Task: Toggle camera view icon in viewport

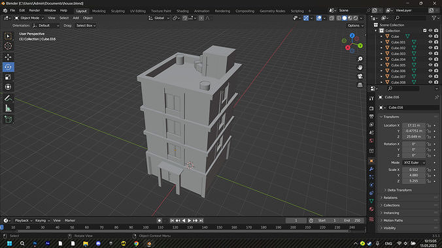Action: pos(360,76)
